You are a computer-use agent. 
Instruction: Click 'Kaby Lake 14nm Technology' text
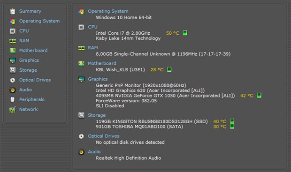point(128,38)
